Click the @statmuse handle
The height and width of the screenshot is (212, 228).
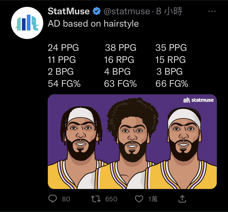click(127, 11)
